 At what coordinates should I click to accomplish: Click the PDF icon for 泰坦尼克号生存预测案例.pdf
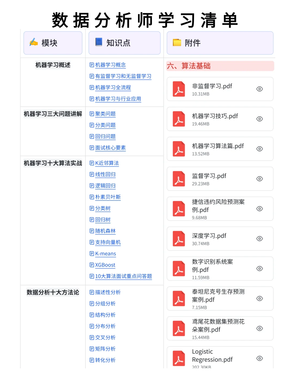point(179,298)
